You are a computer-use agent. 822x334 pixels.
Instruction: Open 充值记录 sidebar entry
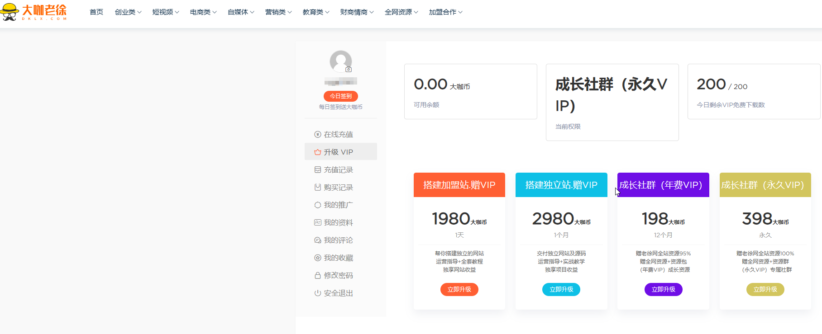pyautogui.click(x=340, y=169)
